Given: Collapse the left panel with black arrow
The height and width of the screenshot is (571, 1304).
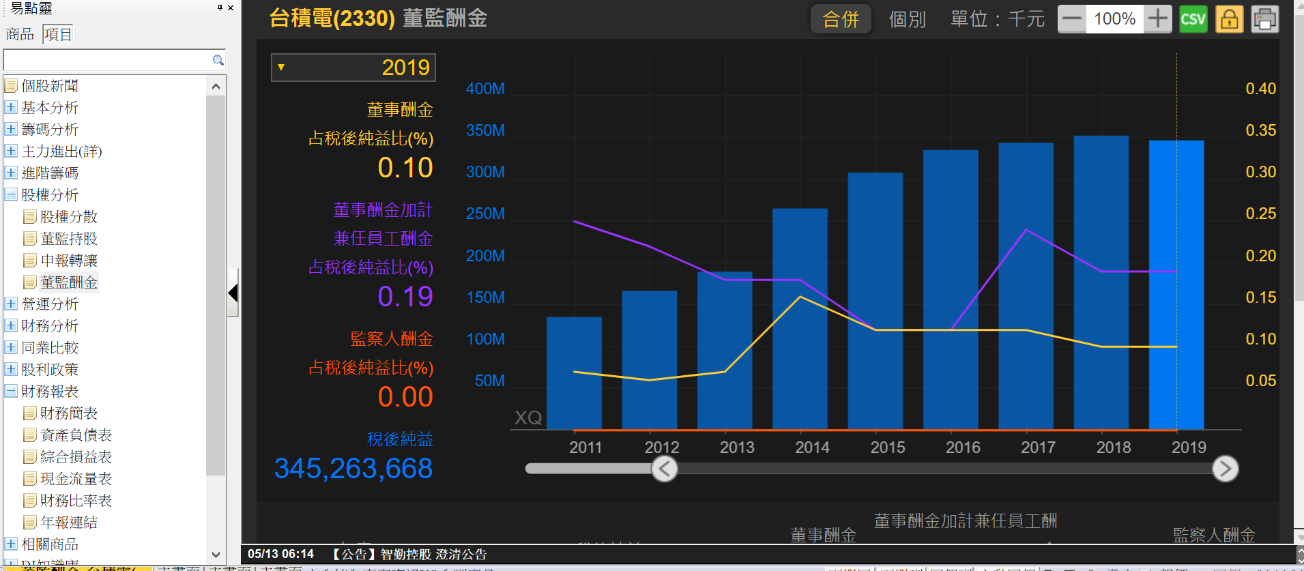Looking at the screenshot, I should pos(233,293).
